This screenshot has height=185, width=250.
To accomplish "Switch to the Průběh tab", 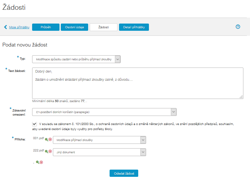I will click(x=46, y=27).
